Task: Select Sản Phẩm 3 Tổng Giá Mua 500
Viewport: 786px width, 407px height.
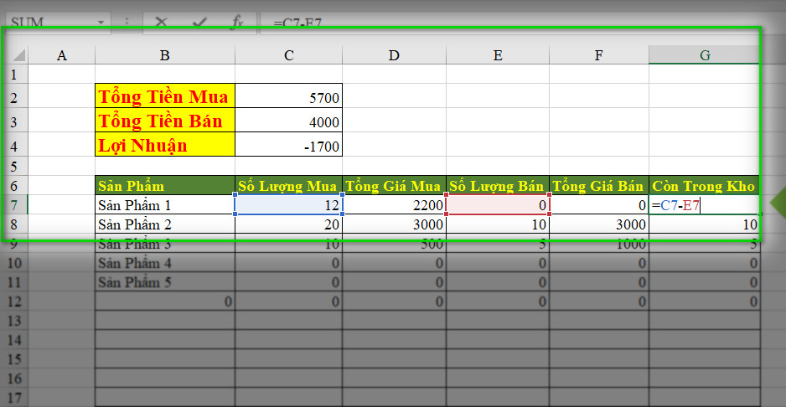Action: click(394, 244)
